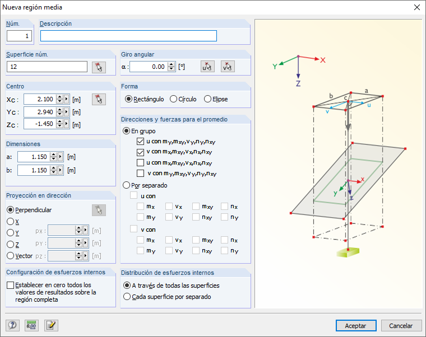
Task: Open help icon at bottom left
Action: (12, 325)
